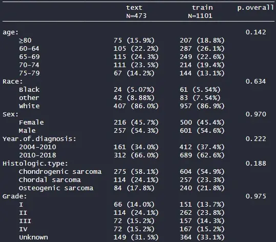Click the age p-value 0.142
The width and height of the screenshot is (276, 242).
pos(256,32)
